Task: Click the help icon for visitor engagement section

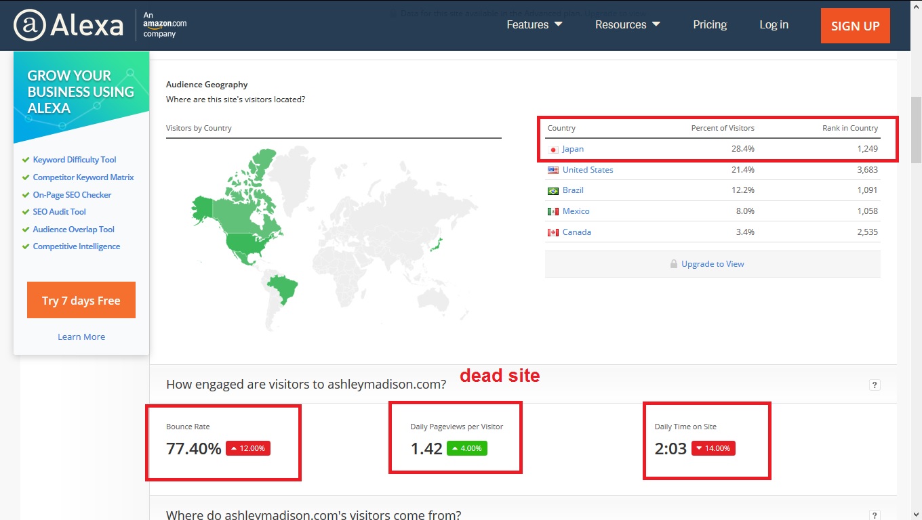Action: [875, 385]
